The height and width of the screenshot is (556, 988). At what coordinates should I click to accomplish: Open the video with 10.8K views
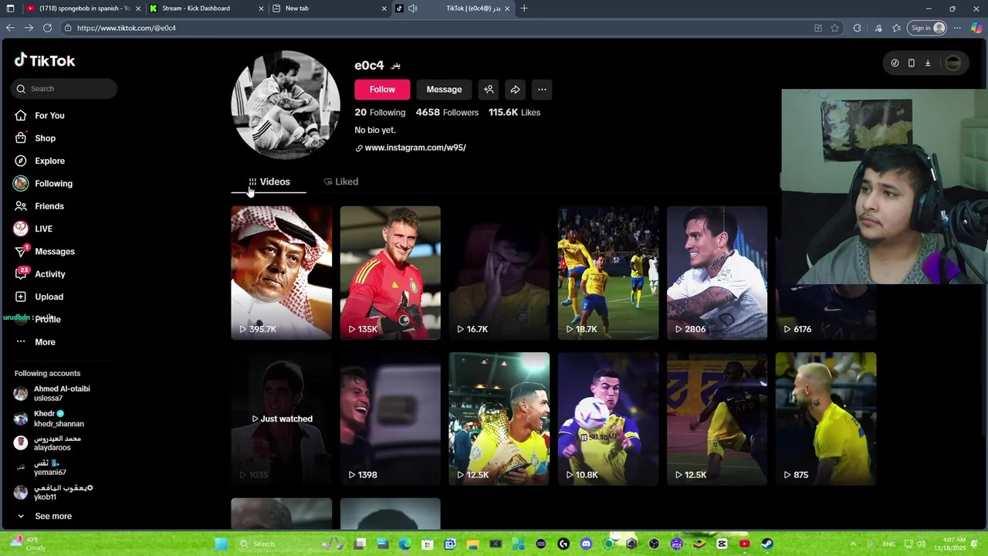coord(608,419)
